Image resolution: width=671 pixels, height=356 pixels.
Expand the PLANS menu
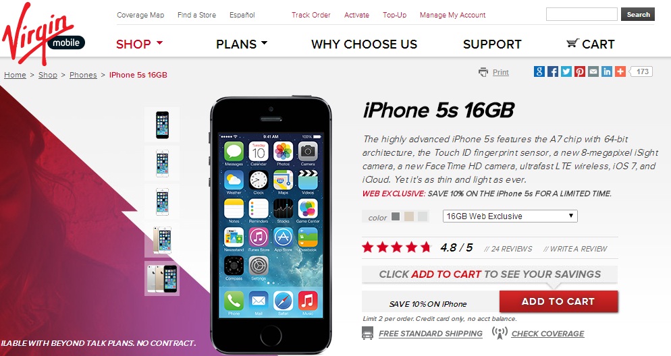(x=242, y=44)
